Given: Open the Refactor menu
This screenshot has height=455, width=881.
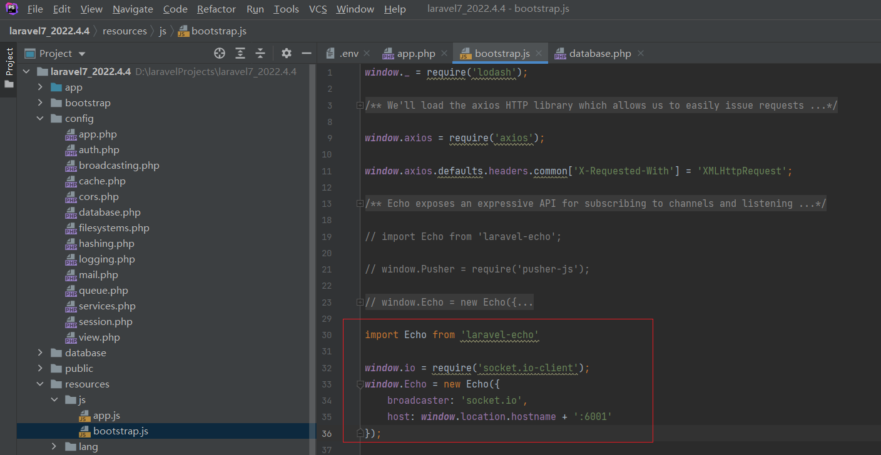Looking at the screenshot, I should (x=216, y=9).
